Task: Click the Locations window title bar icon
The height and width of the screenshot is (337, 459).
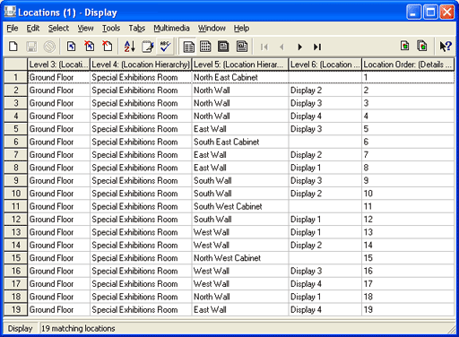Action: (x=10, y=12)
